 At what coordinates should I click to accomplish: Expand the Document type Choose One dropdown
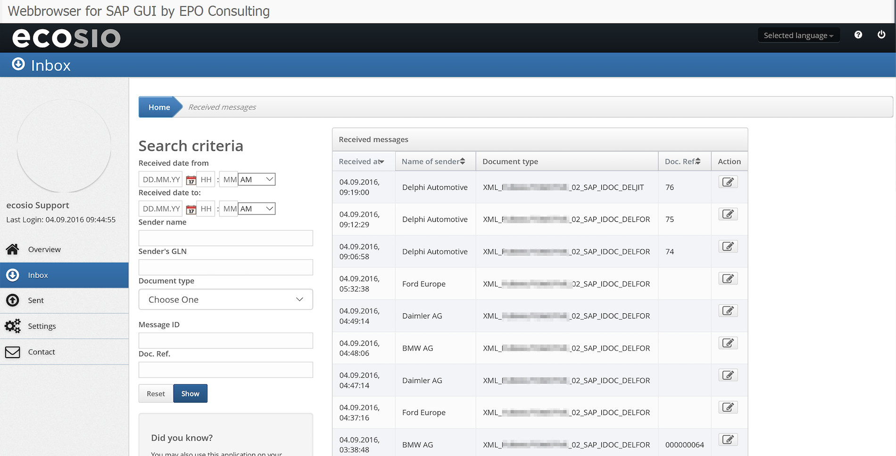pyautogui.click(x=225, y=300)
